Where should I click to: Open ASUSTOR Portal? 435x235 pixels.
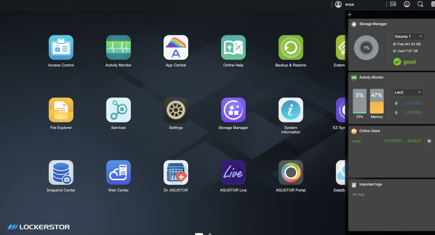[x=291, y=172]
